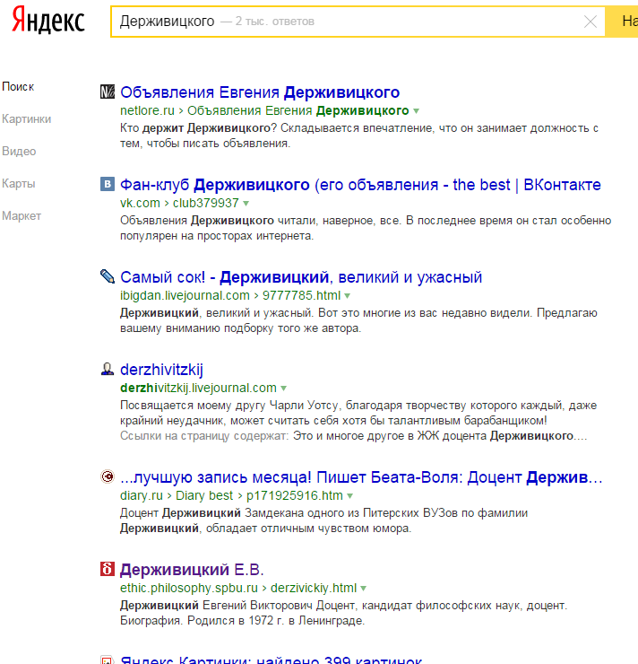Open the derzhivitzkij result title
Viewport: 638px width, 664px height.
tap(161, 370)
